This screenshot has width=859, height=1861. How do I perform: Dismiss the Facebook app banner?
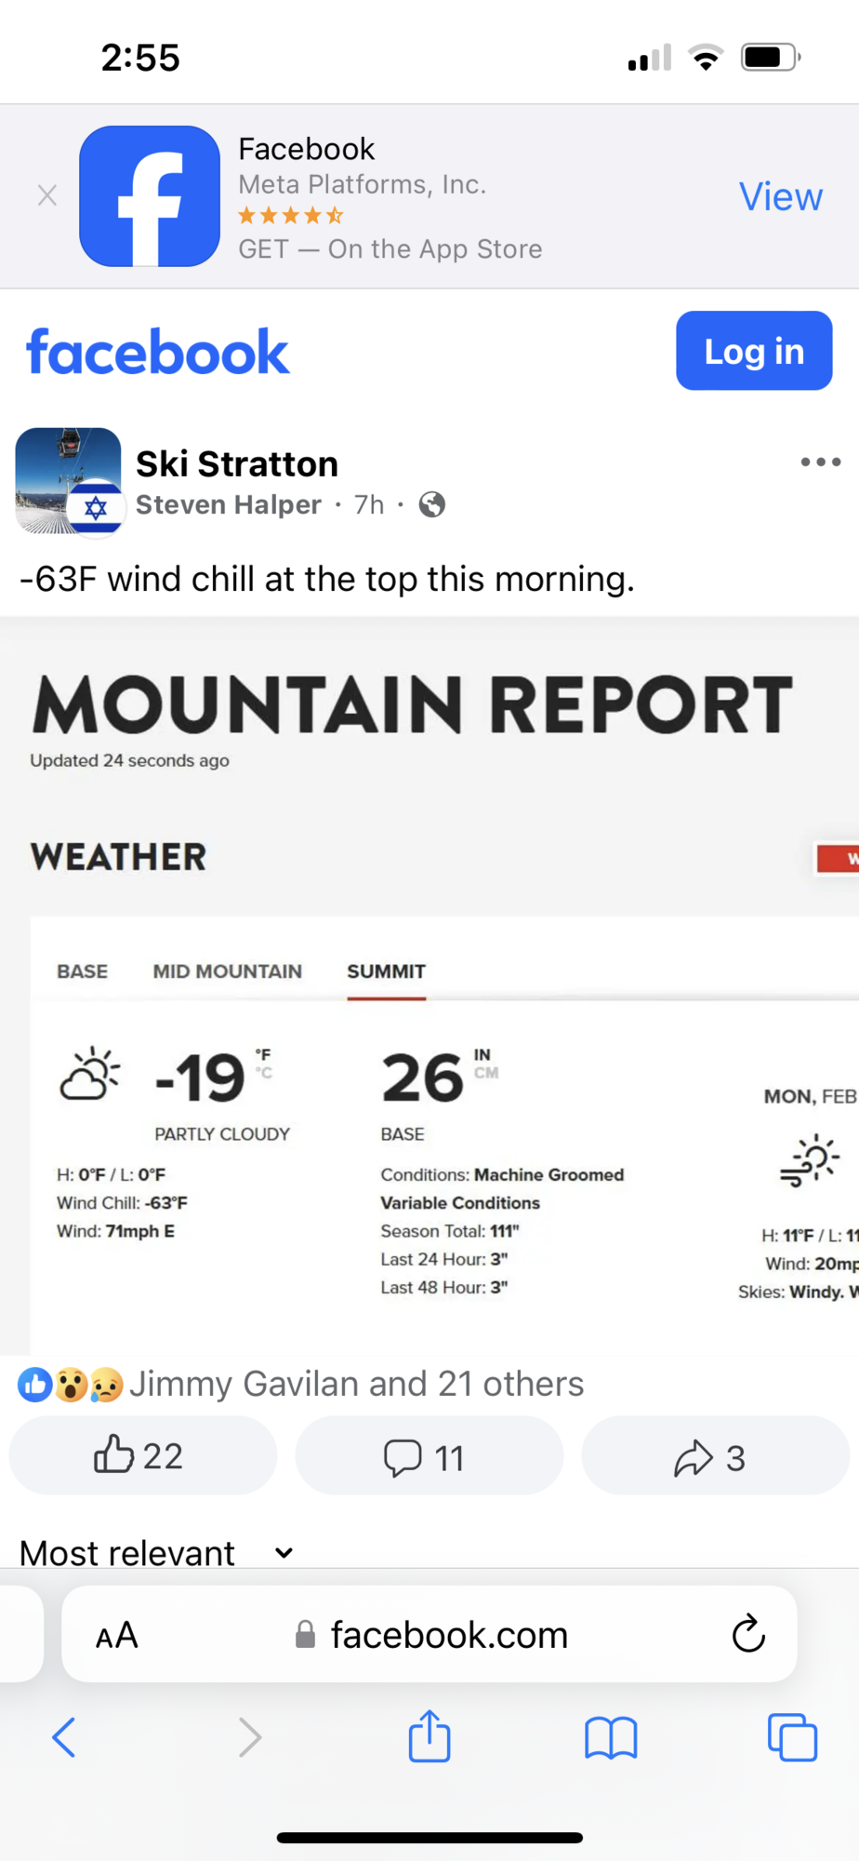coord(47,195)
